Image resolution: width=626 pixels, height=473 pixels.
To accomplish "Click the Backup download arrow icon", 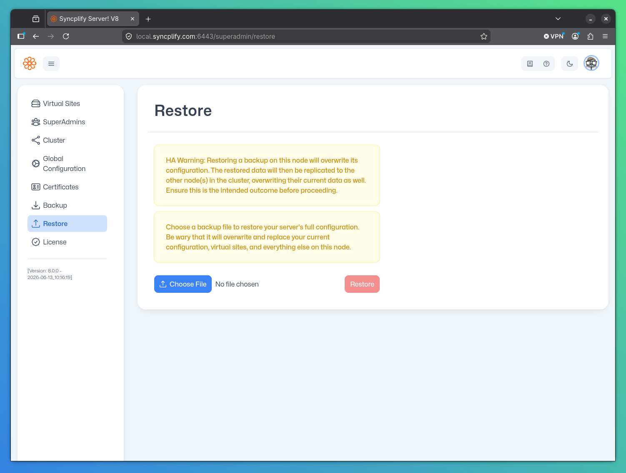I will (x=36, y=205).
